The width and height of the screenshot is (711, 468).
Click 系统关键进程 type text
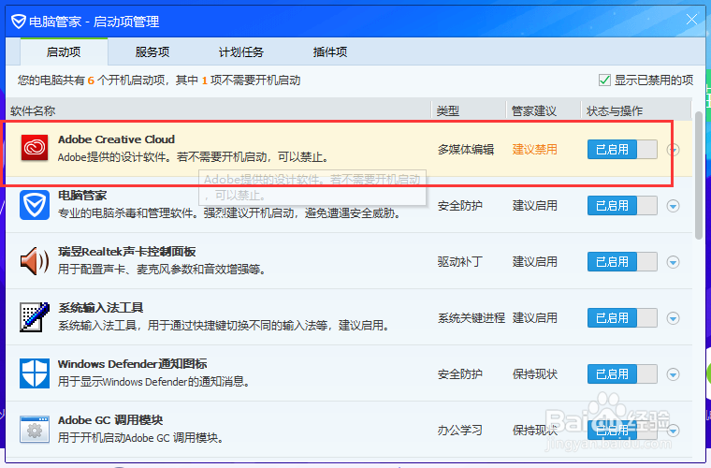coord(472,318)
